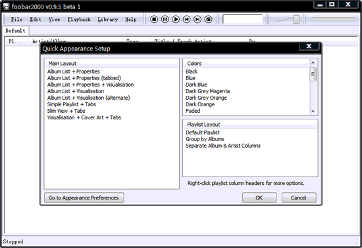The width and height of the screenshot is (362, 248).
Task: Select Album List + Visualisation layout
Action: coord(76,91)
